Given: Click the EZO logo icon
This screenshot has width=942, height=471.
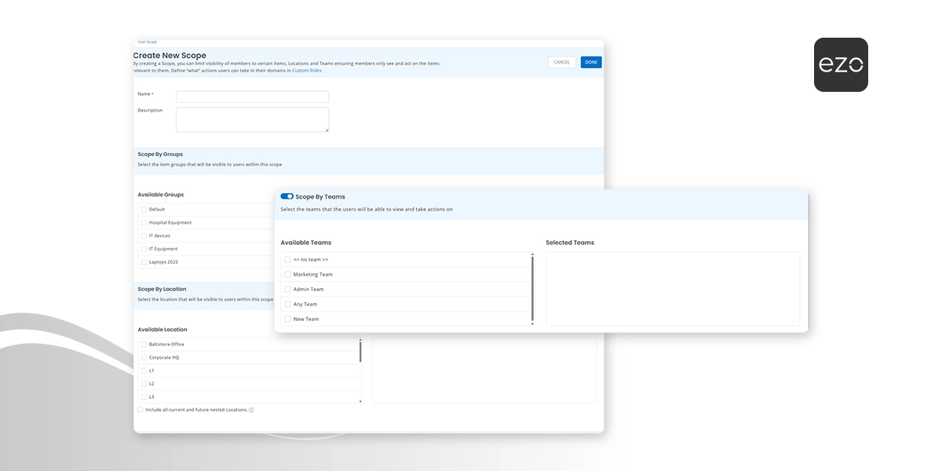Looking at the screenshot, I should point(841,64).
